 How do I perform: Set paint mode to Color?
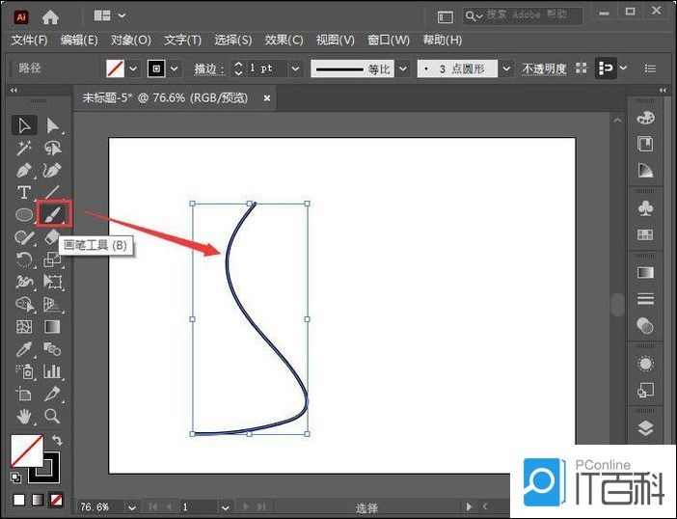19,500
